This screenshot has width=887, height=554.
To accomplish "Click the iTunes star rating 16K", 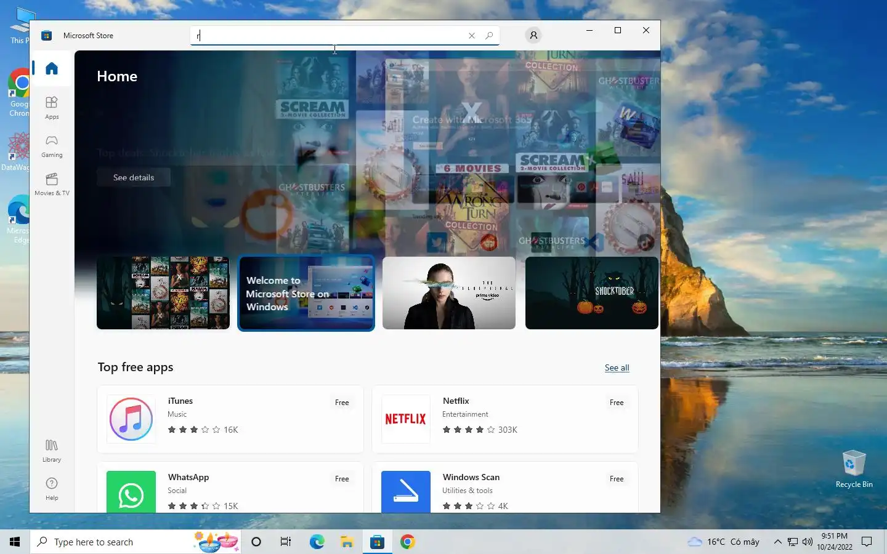I will click(x=203, y=430).
